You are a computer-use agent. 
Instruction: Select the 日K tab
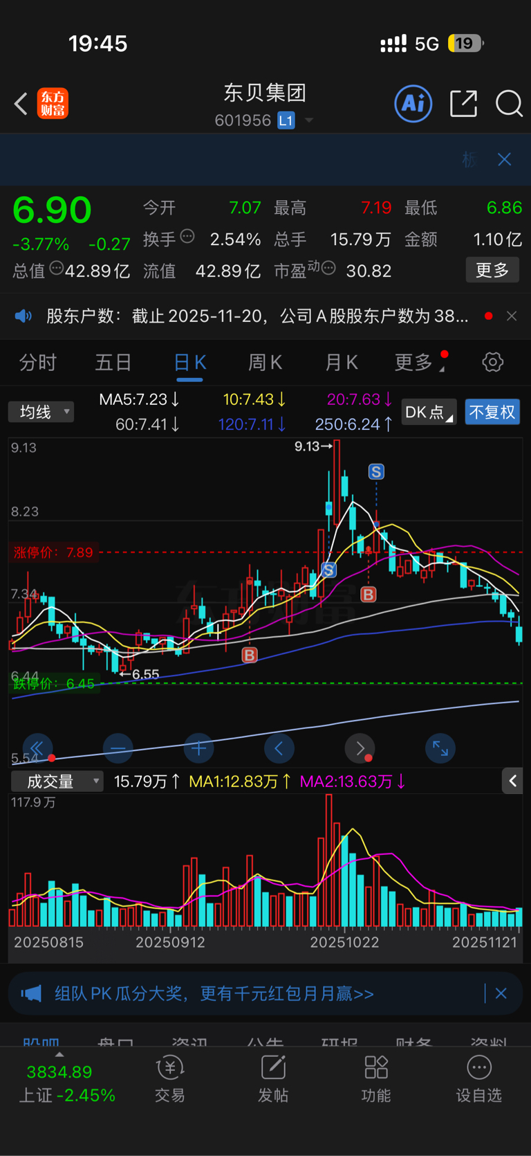point(190,362)
